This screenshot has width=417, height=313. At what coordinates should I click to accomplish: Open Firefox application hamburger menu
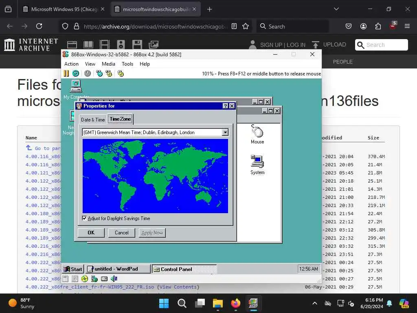pyautogui.click(x=407, y=26)
